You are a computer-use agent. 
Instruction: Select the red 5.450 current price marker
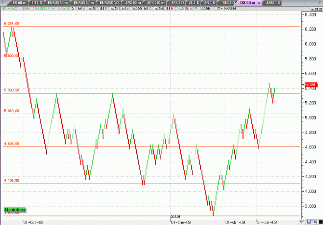(x=311, y=85)
